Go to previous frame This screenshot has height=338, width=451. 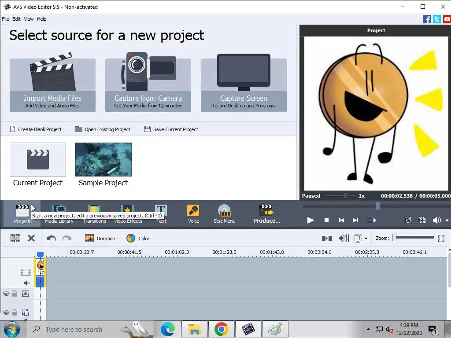click(341, 220)
